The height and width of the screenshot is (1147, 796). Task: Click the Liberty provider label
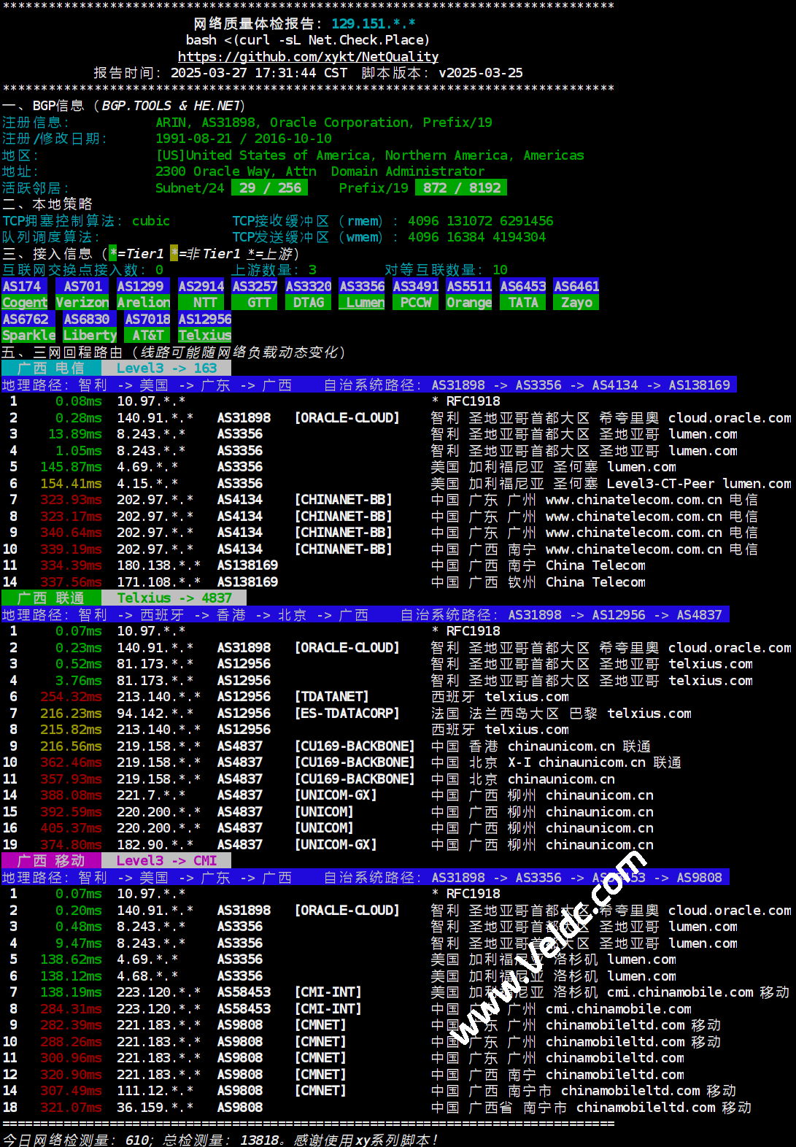point(90,336)
